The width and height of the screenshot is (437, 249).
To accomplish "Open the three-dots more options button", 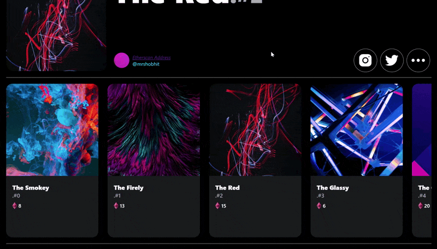I will pos(418,61).
